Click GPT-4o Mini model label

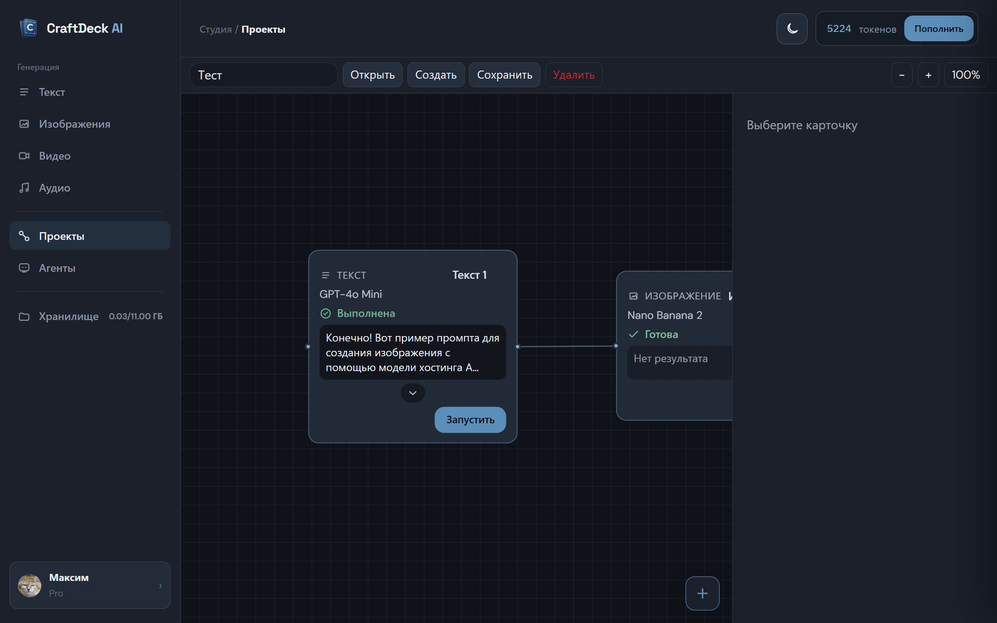coord(351,294)
